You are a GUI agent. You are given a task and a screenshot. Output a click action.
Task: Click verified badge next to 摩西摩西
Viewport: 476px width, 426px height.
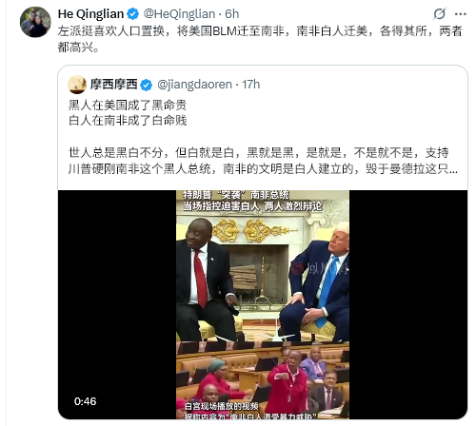point(147,85)
